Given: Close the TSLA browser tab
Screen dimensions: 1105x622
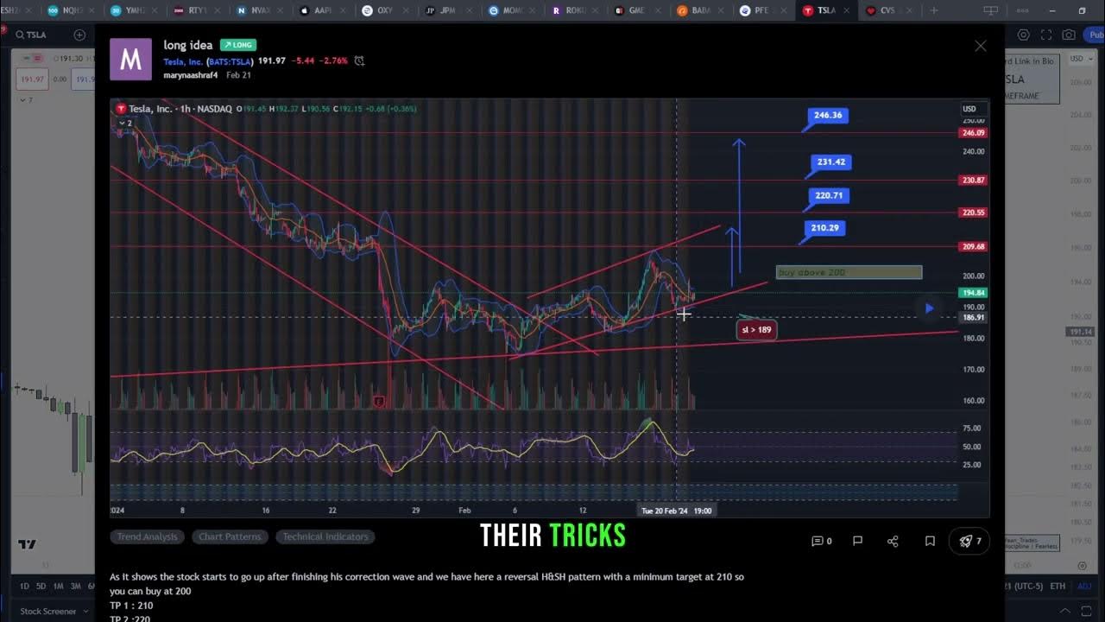Looking at the screenshot, I should pyautogui.click(x=846, y=10).
